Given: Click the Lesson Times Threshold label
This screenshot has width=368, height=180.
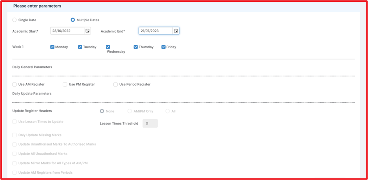Looking at the screenshot, I should 119,124.
